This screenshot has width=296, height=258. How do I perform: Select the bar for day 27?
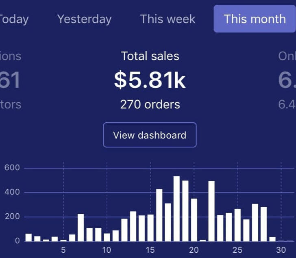255,222
